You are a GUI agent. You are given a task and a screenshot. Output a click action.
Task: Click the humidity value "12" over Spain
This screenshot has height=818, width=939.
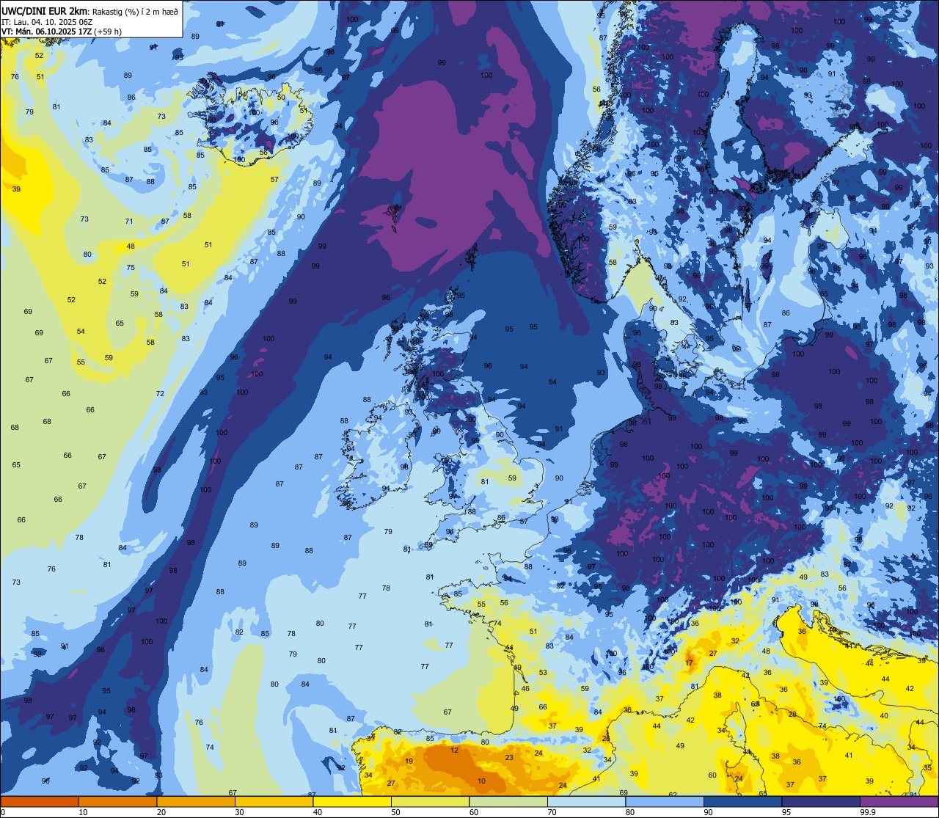tap(455, 750)
